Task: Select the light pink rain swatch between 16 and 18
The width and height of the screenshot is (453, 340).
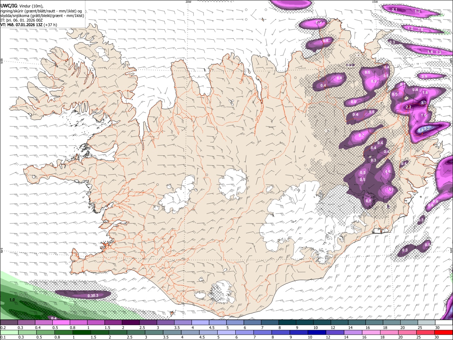Action: pos(372,332)
